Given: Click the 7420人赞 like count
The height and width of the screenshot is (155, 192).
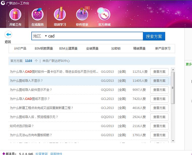Looking at the screenshot, I should point(139,99).
